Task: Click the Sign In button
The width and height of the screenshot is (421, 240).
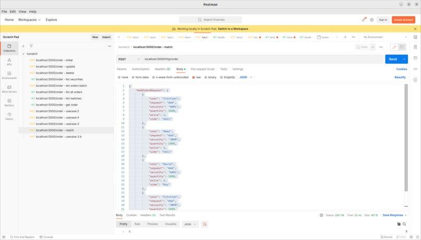Action: click(x=383, y=20)
